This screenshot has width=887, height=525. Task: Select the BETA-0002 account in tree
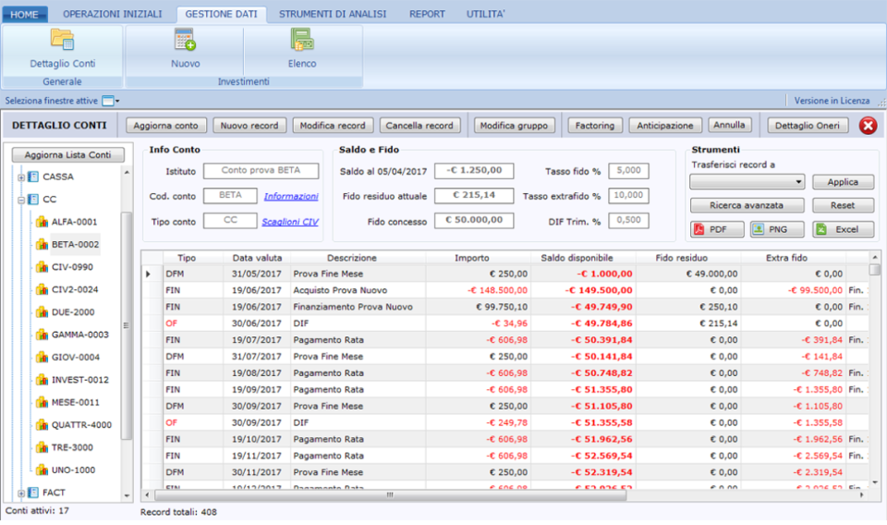coord(74,245)
